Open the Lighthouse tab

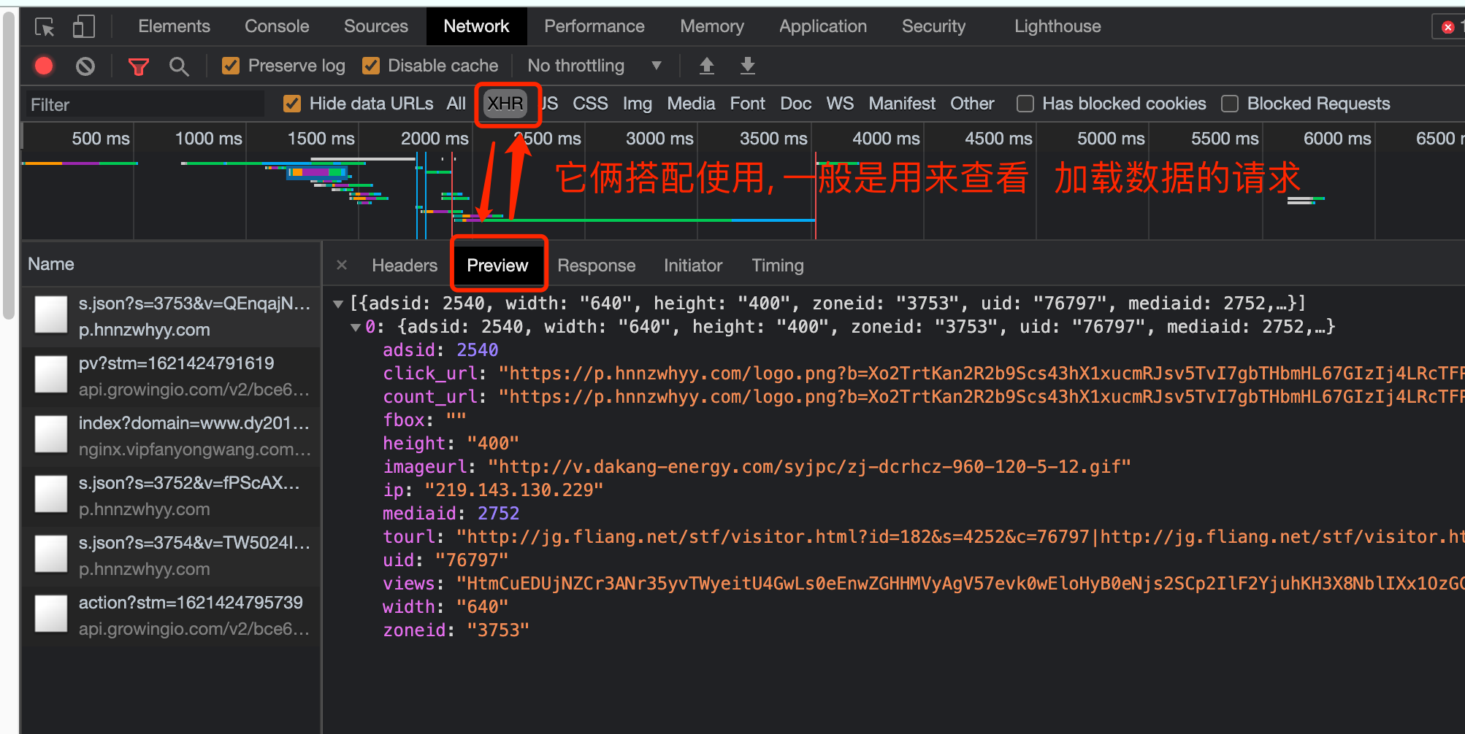(1057, 26)
